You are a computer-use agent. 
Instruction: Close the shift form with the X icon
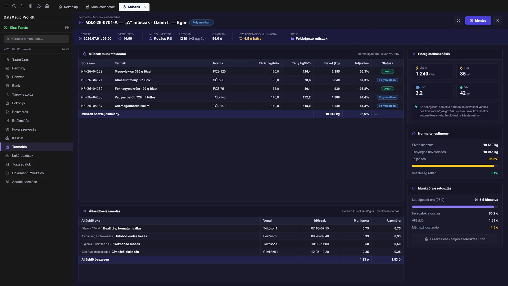pyautogui.click(x=497, y=21)
